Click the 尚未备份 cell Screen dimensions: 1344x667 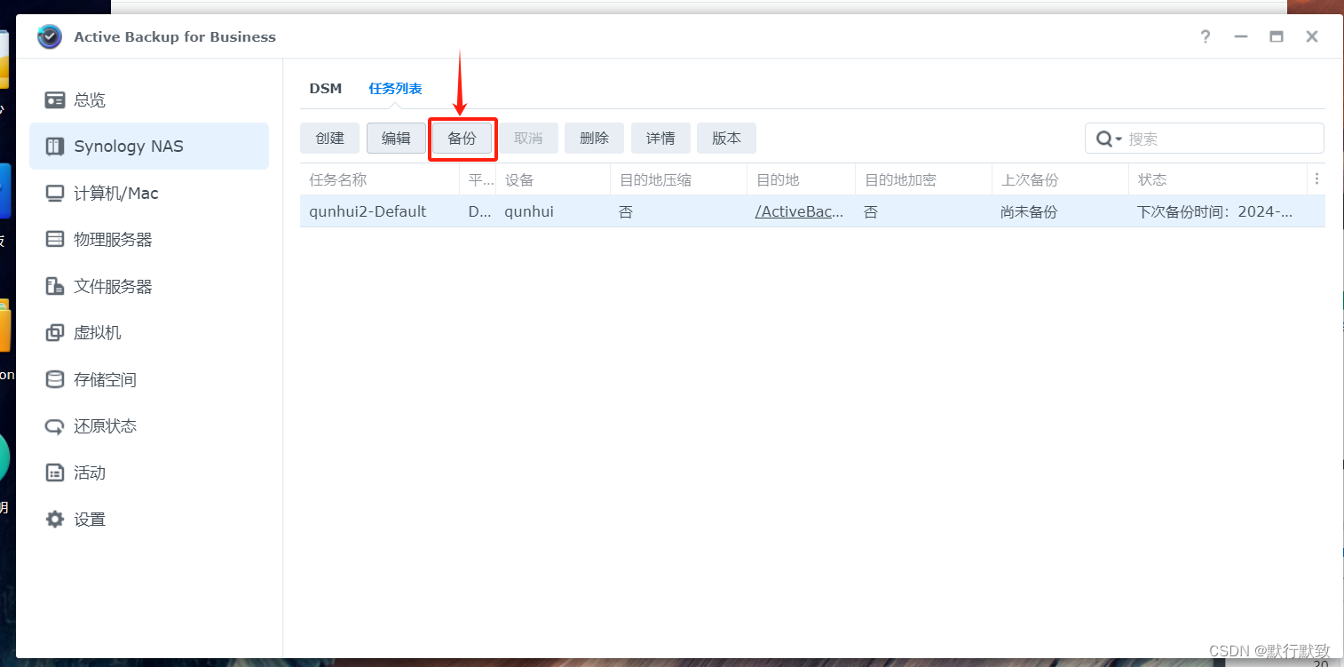(1029, 211)
